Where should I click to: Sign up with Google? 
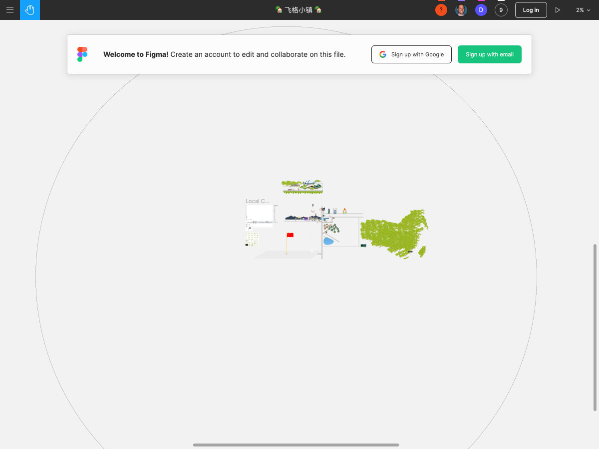(411, 54)
